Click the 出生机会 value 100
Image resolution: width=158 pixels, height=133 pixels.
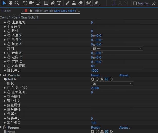tap(94, 123)
